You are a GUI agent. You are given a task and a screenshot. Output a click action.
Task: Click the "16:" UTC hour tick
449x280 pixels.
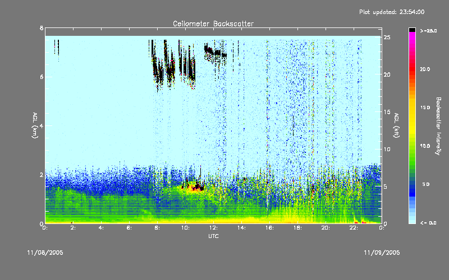coord(269,228)
